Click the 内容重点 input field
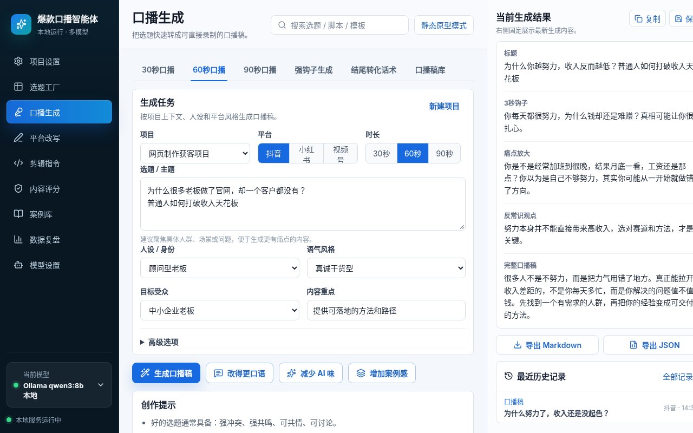The image size is (693, 433). 386,310
